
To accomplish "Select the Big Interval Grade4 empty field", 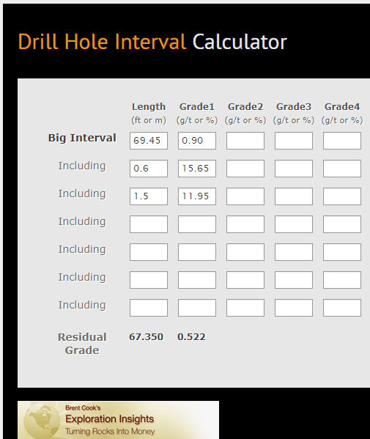I will pyautogui.click(x=342, y=141).
